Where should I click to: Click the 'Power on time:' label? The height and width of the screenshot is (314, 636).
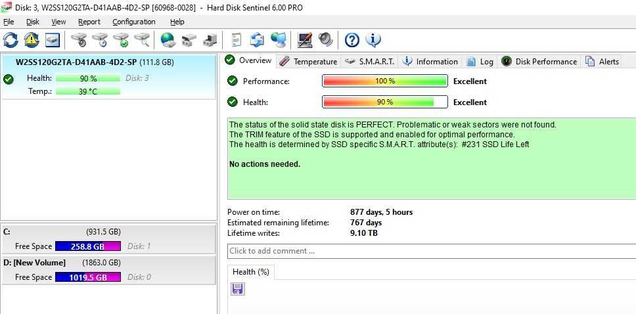click(254, 212)
